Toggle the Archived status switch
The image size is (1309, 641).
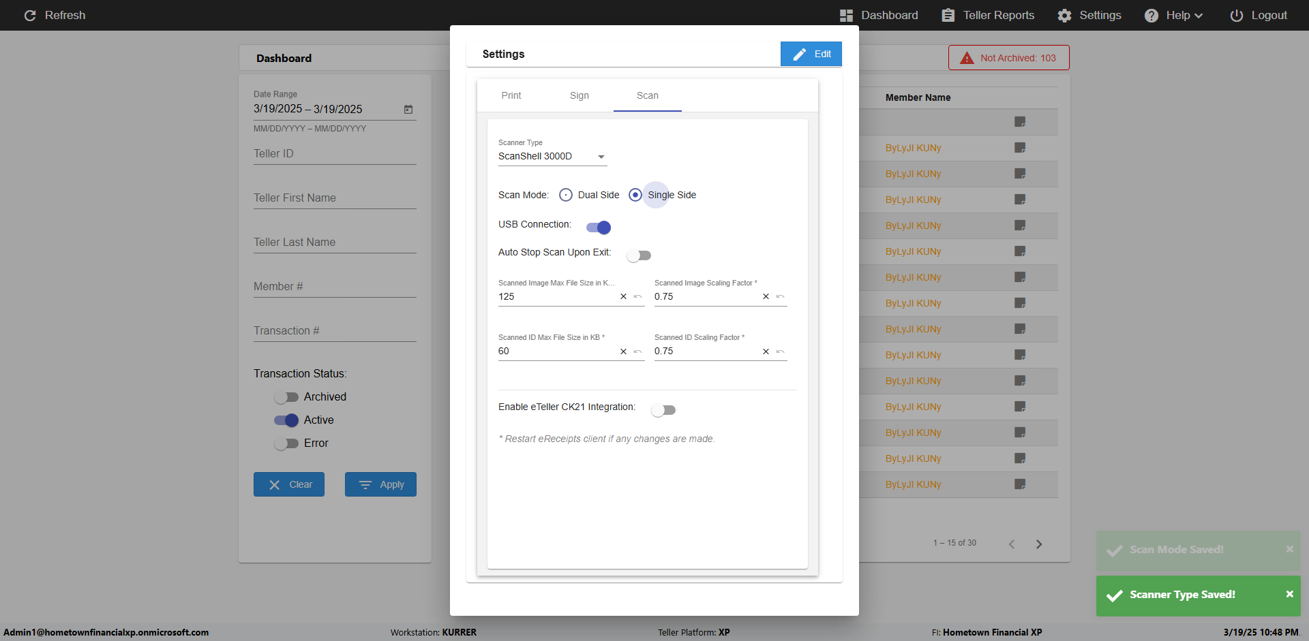(286, 397)
